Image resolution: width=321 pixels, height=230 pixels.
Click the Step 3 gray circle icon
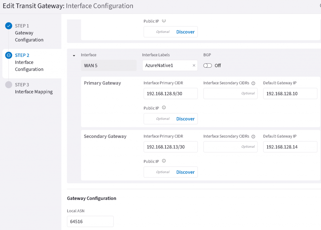click(9, 85)
